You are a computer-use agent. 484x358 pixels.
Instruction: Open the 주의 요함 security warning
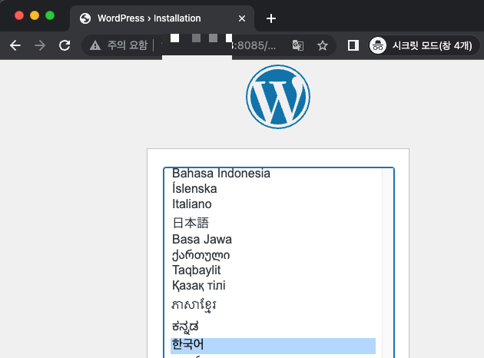pyautogui.click(x=118, y=45)
